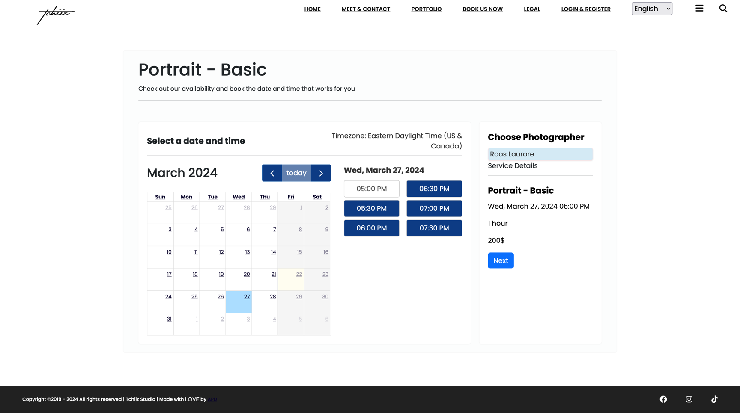Click the Next button
Image resolution: width=740 pixels, height=413 pixels.
501,260
